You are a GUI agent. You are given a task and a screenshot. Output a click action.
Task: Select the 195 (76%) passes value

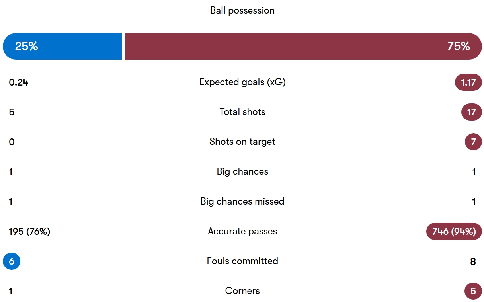click(29, 232)
